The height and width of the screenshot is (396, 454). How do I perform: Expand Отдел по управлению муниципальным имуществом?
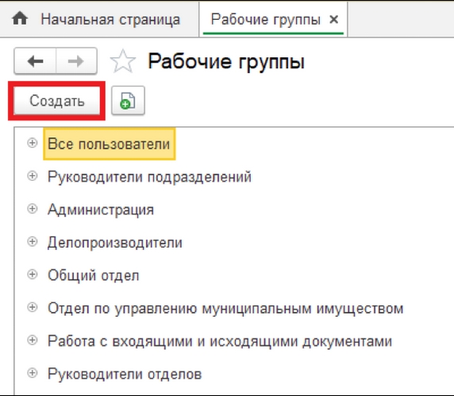32,307
